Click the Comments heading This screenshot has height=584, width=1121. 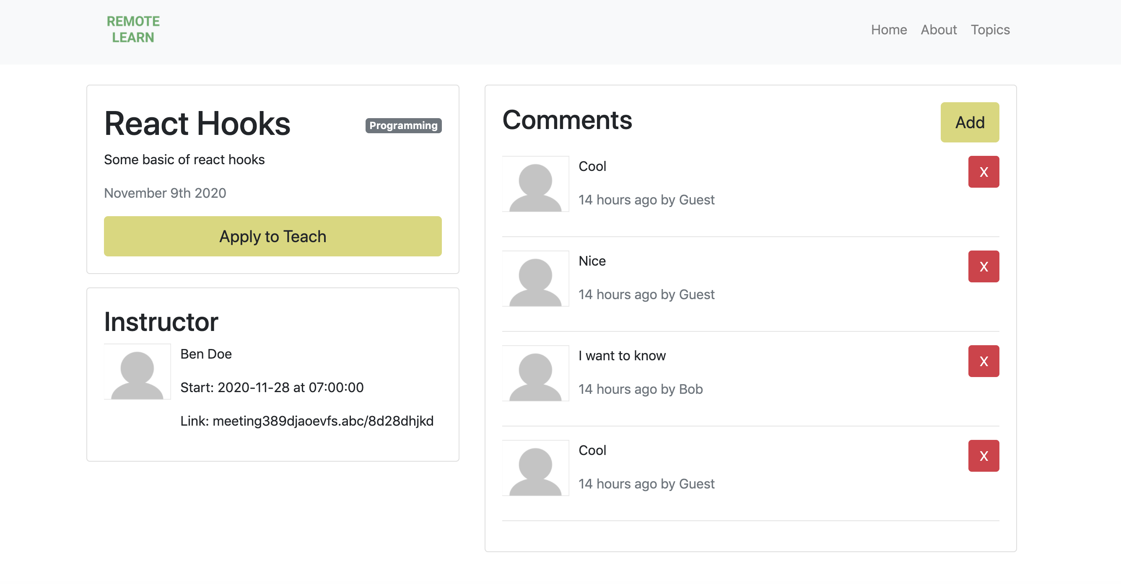(567, 120)
